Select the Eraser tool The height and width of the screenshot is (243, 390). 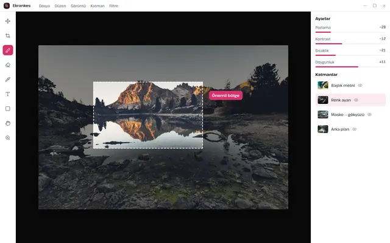[8, 65]
